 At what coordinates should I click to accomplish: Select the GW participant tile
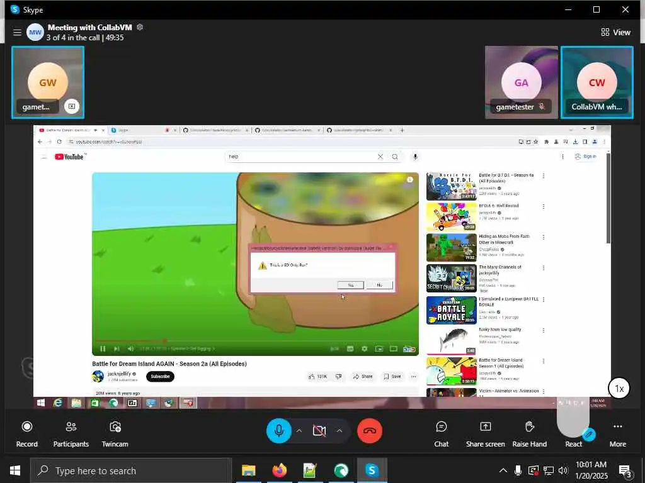(x=48, y=82)
